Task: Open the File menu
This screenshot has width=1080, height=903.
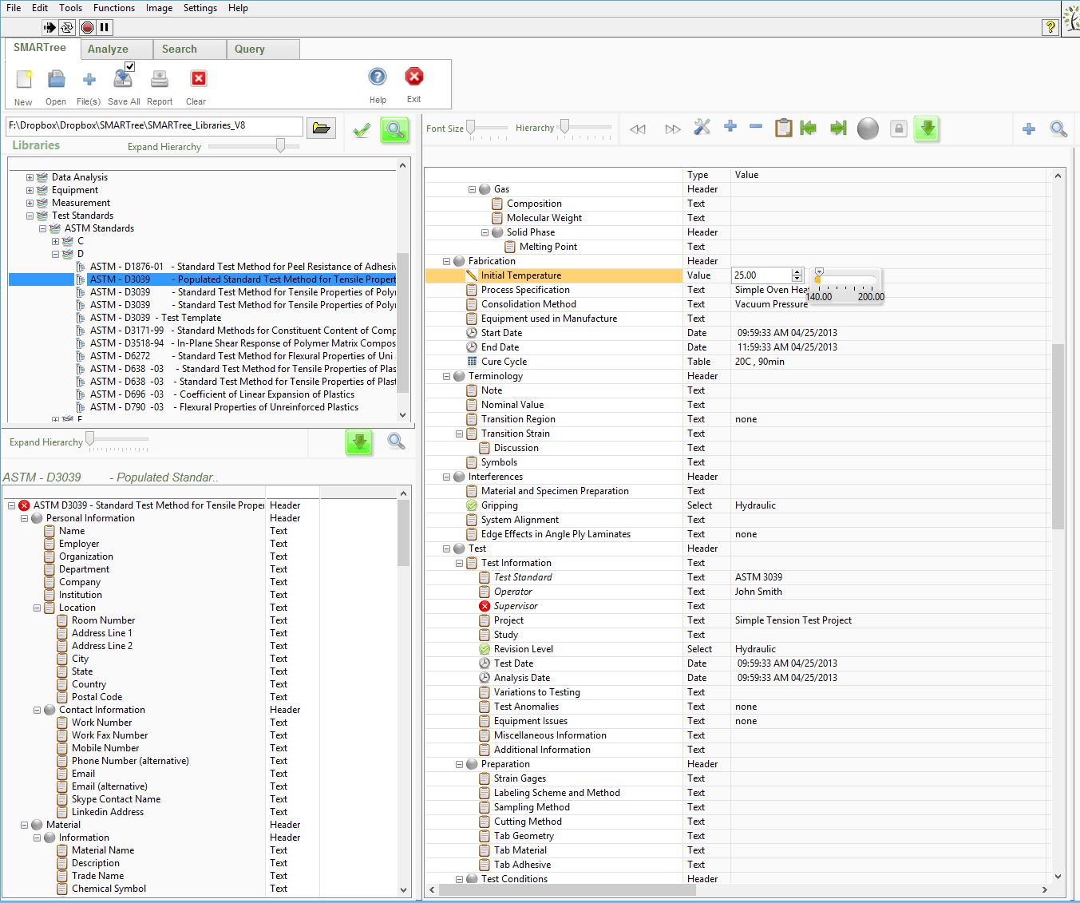Action: [x=14, y=8]
